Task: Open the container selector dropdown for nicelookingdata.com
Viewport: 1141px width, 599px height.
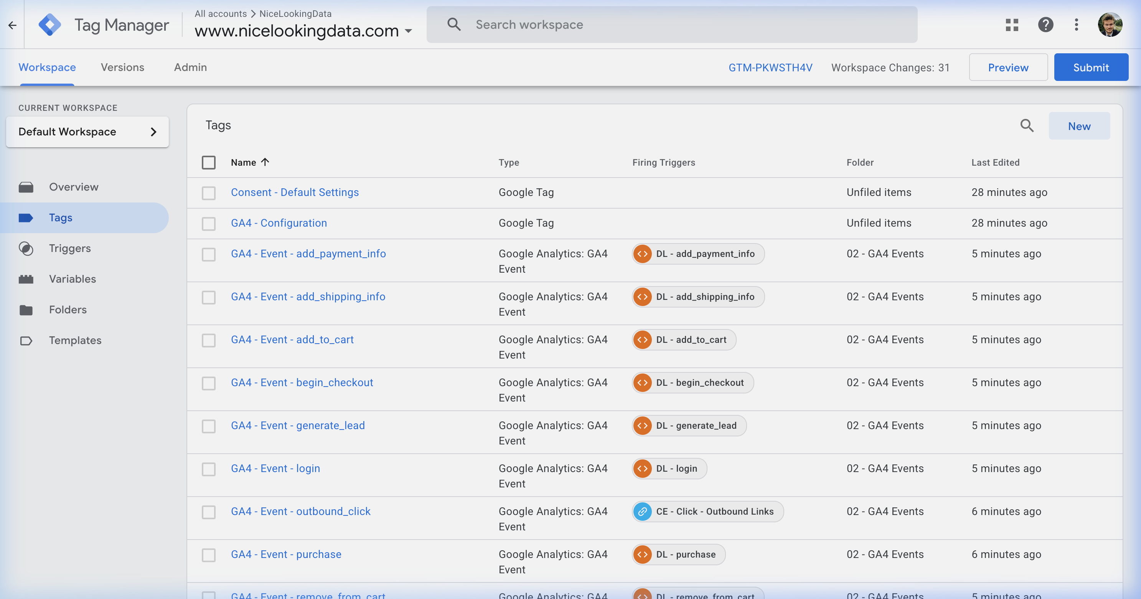Action: 408,31
